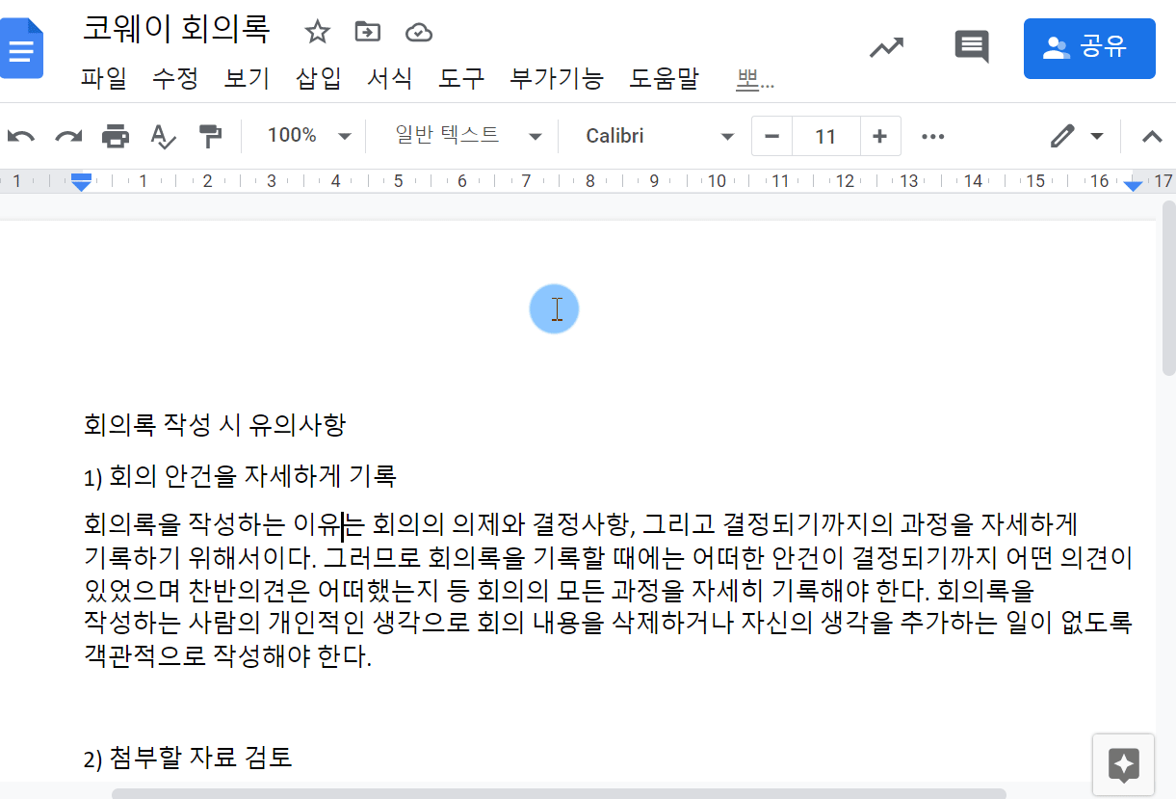The image size is (1176, 799).
Task: Open the 수정 menu
Action: (175, 79)
